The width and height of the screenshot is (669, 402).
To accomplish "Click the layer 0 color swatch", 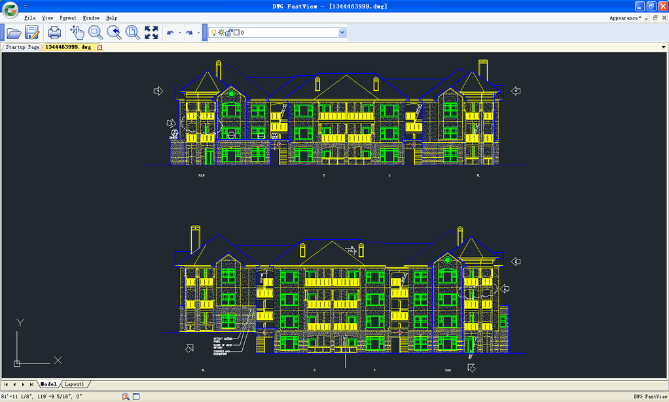I will pyautogui.click(x=236, y=33).
